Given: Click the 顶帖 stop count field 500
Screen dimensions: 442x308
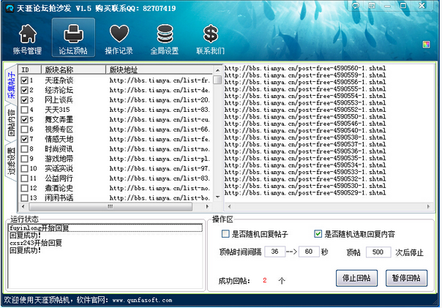Looking at the screenshot, I should pyautogui.click(x=378, y=252).
